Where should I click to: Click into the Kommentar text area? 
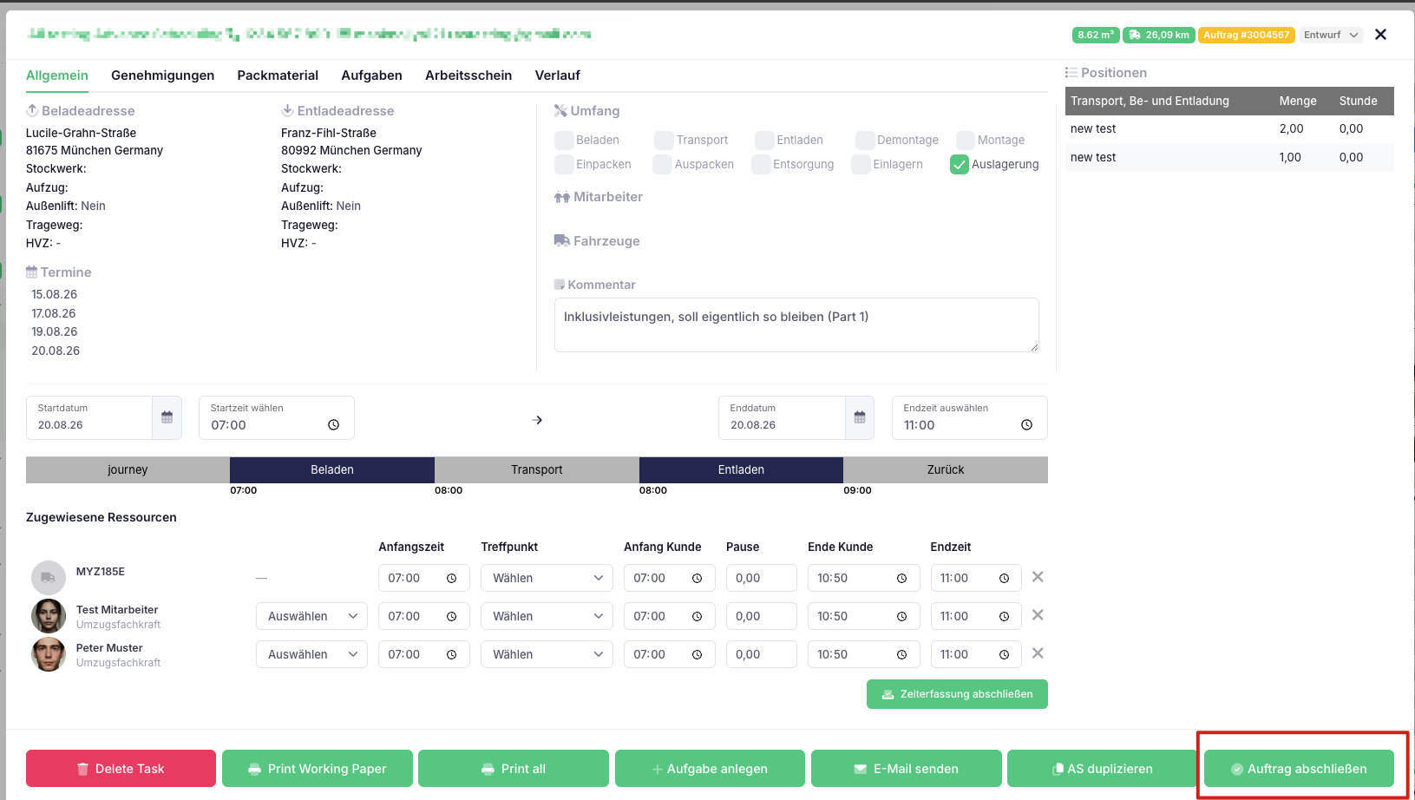tap(796, 325)
